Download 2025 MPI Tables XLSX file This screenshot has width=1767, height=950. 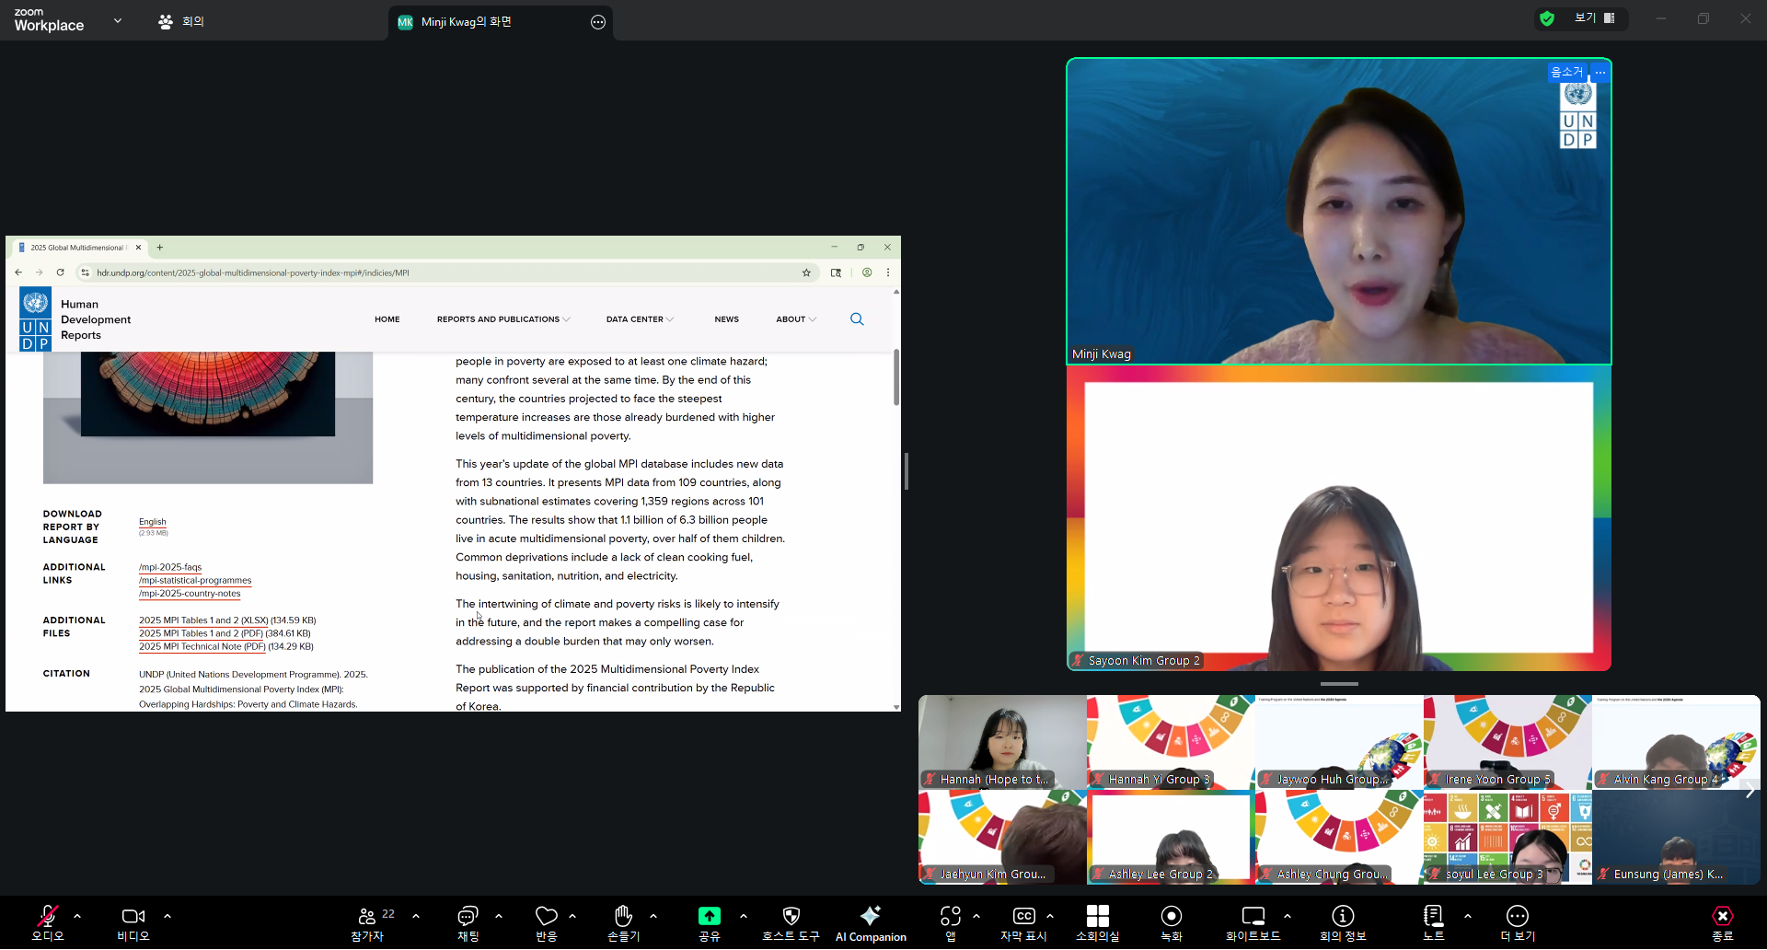203,620
